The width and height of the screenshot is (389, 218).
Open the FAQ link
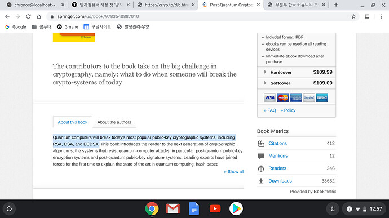270,110
